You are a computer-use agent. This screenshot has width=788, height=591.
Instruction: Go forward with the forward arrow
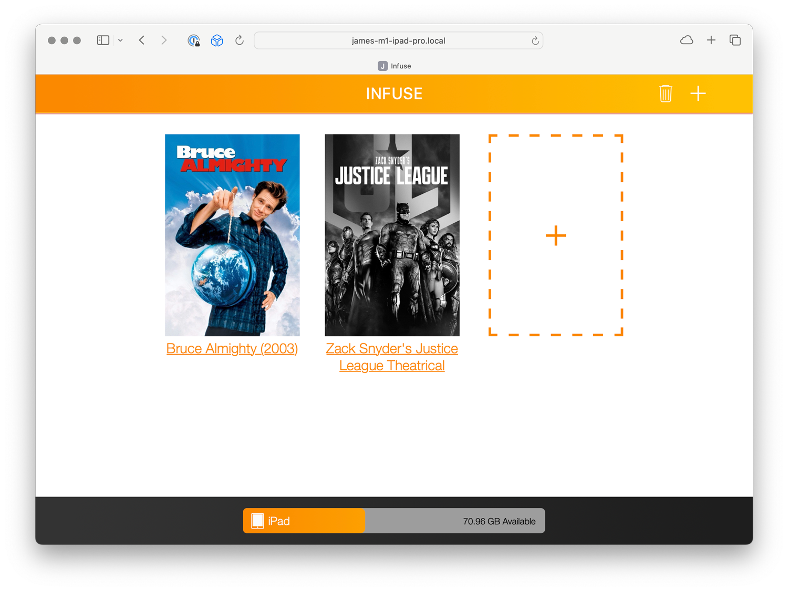[x=164, y=40]
